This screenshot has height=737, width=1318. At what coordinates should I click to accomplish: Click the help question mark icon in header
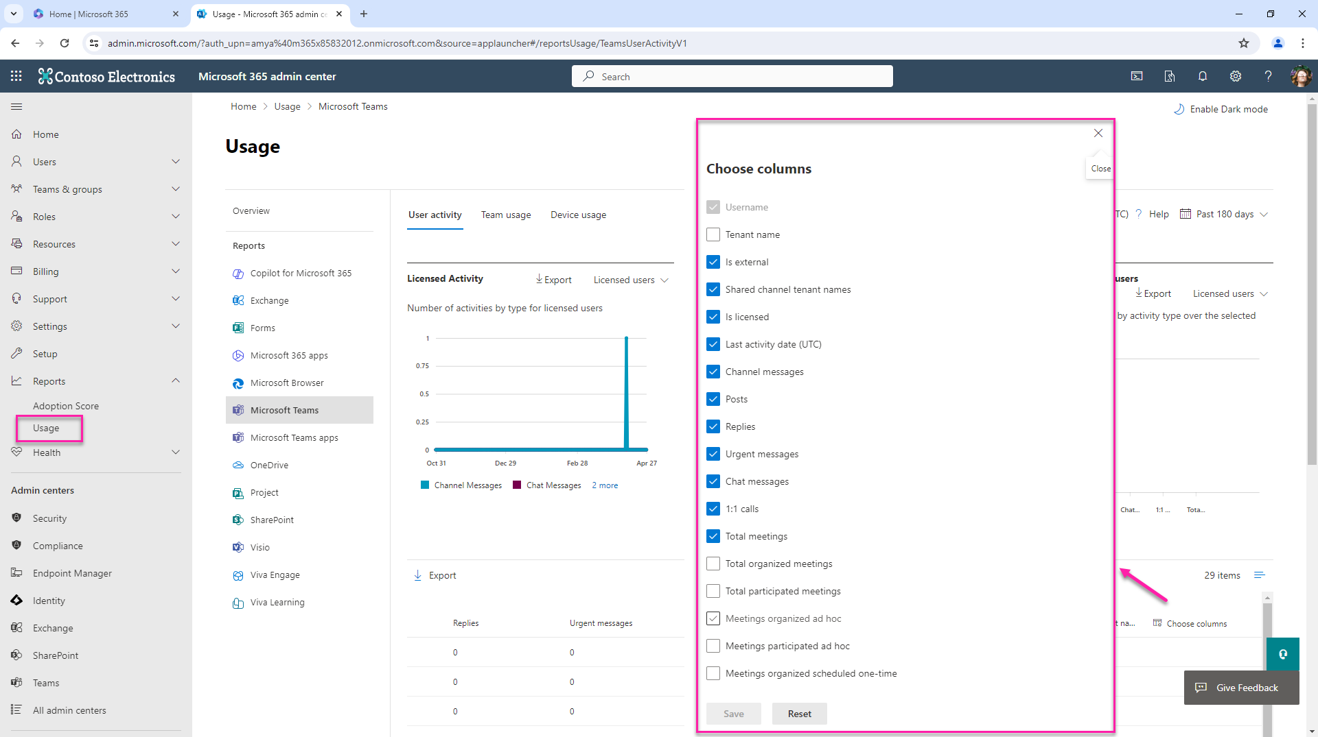click(x=1268, y=76)
